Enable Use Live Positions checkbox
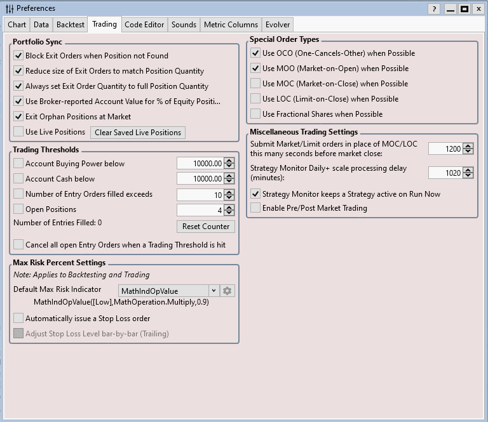The image size is (488, 422). [18, 132]
